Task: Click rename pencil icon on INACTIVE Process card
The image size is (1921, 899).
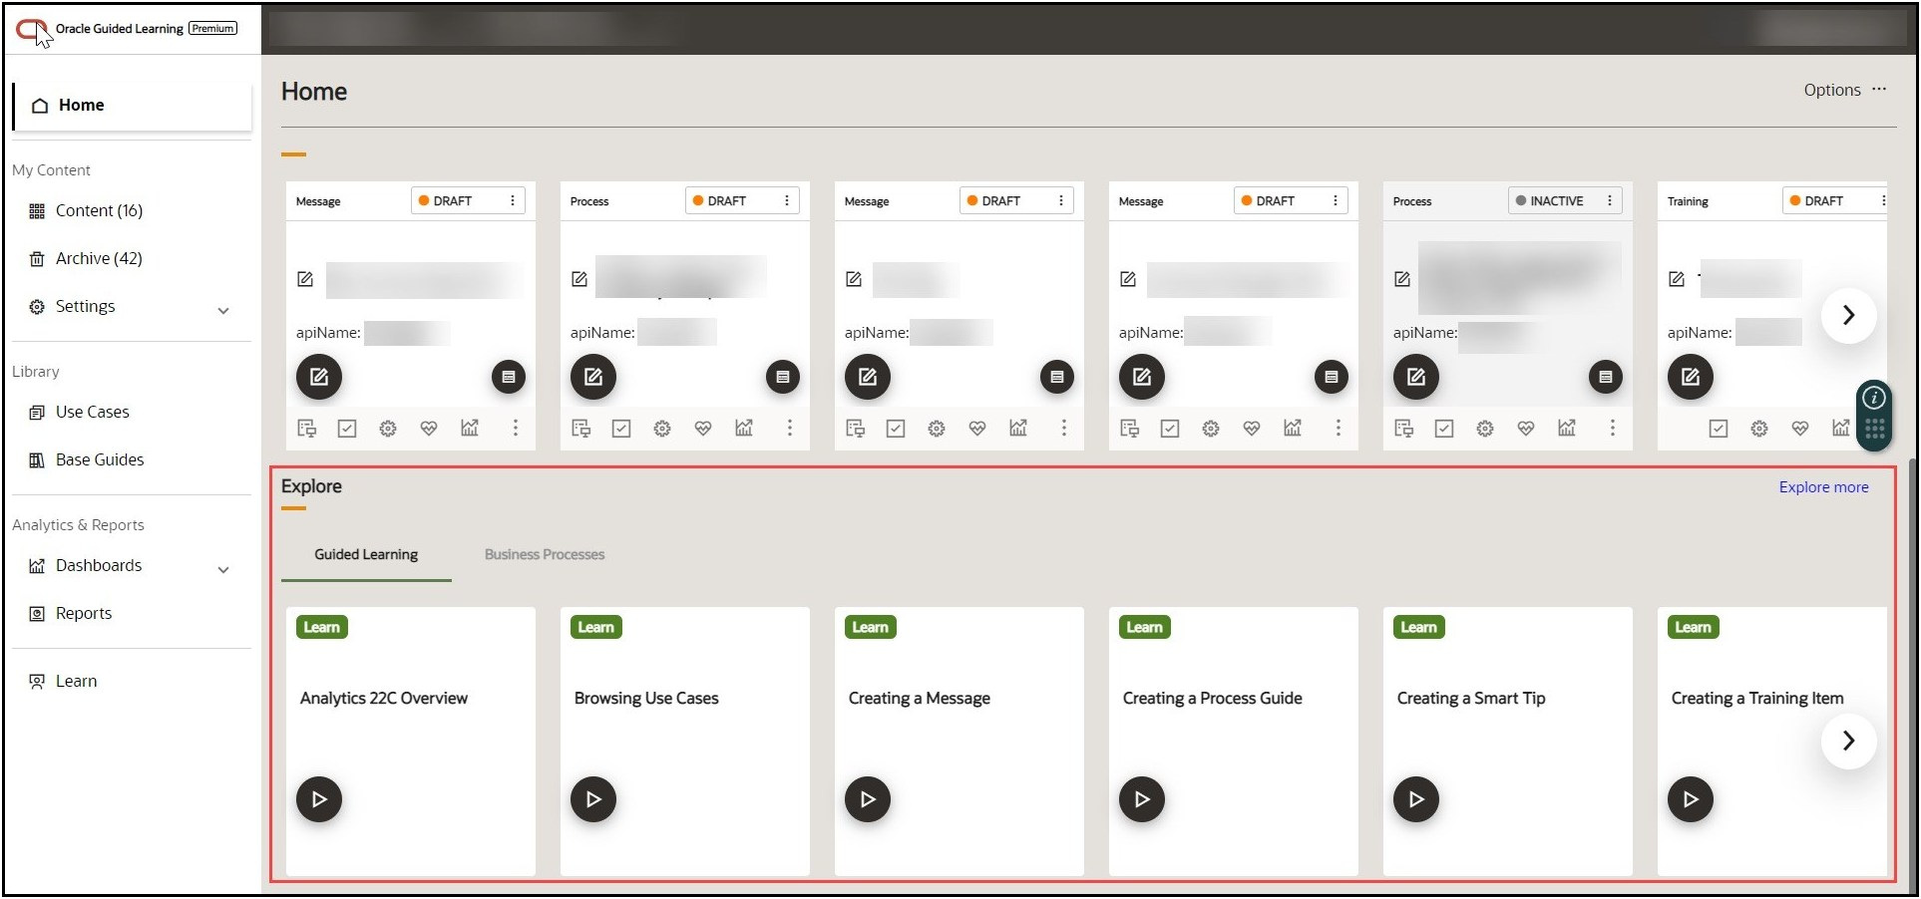Action: (x=1402, y=279)
